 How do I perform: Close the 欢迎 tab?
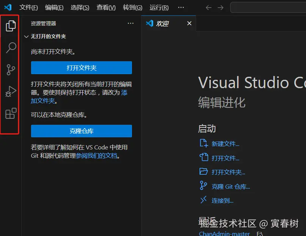point(189,23)
